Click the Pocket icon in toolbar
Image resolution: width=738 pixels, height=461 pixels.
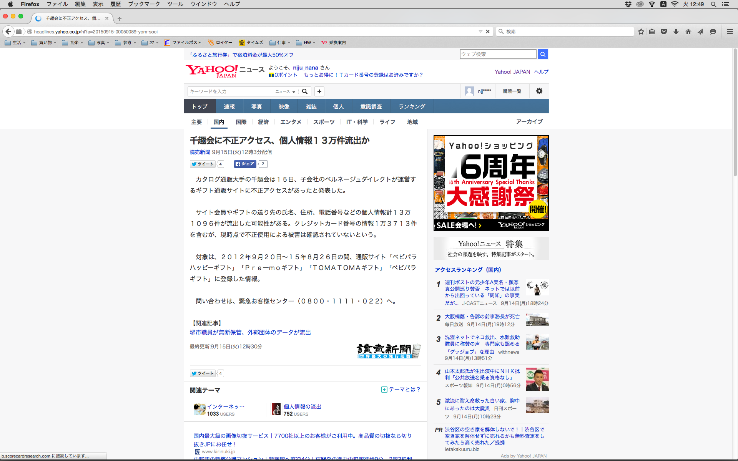664,32
